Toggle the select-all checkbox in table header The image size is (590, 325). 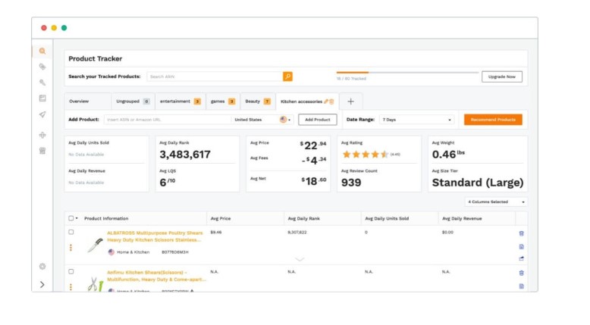point(71,218)
